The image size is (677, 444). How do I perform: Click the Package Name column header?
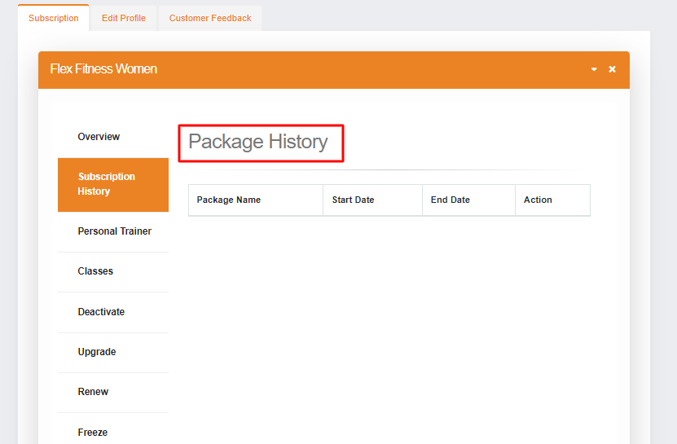pyautogui.click(x=229, y=200)
